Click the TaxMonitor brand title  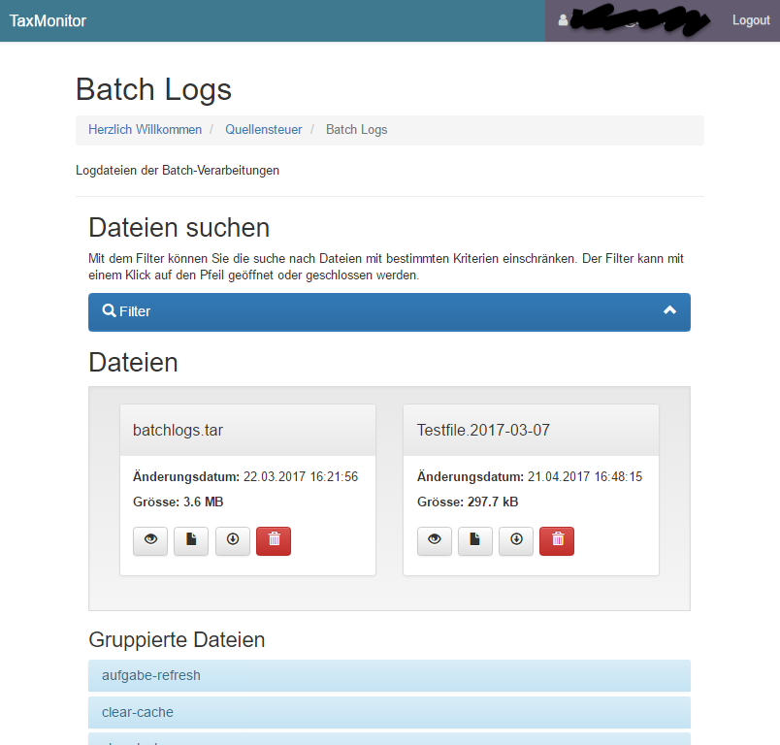tap(48, 21)
